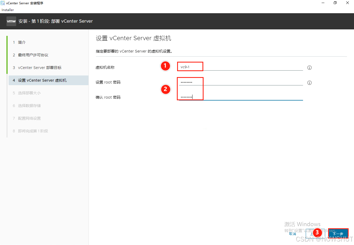Close the vCenter Server installer window
This screenshot has height=245, width=354.
coord(348,3)
